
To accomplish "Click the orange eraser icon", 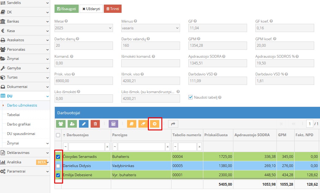I will pos(143,124).
